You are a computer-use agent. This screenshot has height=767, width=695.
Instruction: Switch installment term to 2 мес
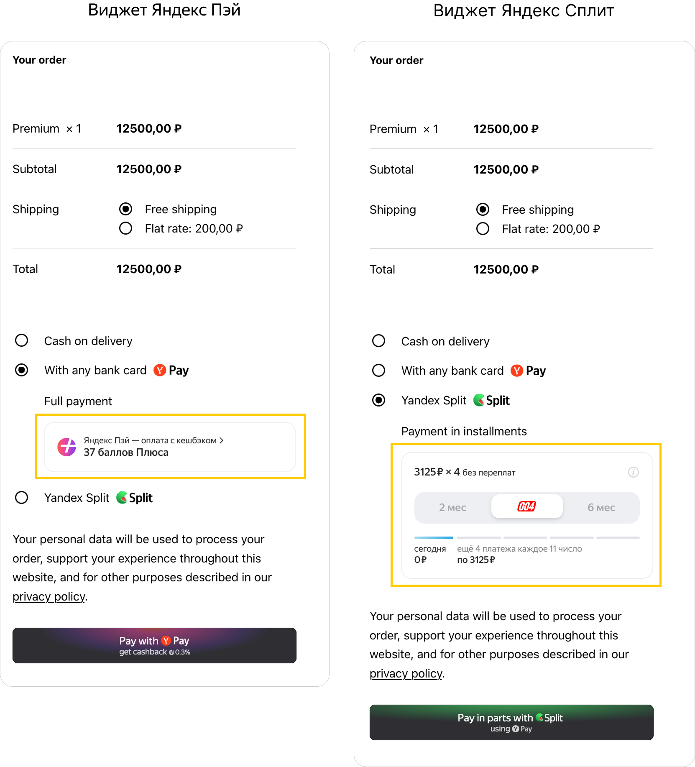coord(452,507)
